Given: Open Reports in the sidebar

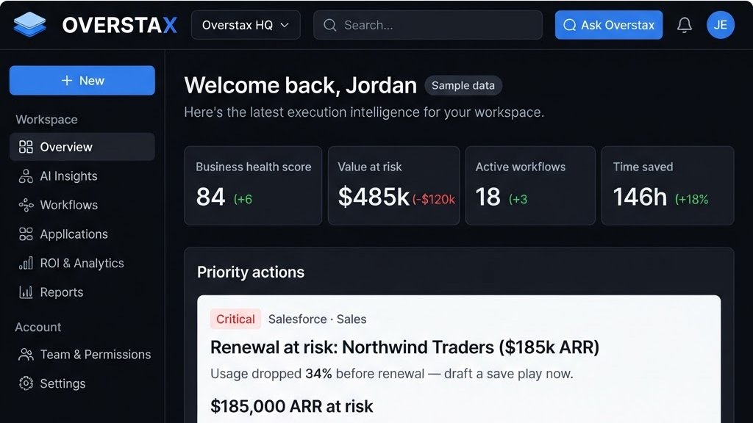Looking at the screenshot, I should click(82, 292).
